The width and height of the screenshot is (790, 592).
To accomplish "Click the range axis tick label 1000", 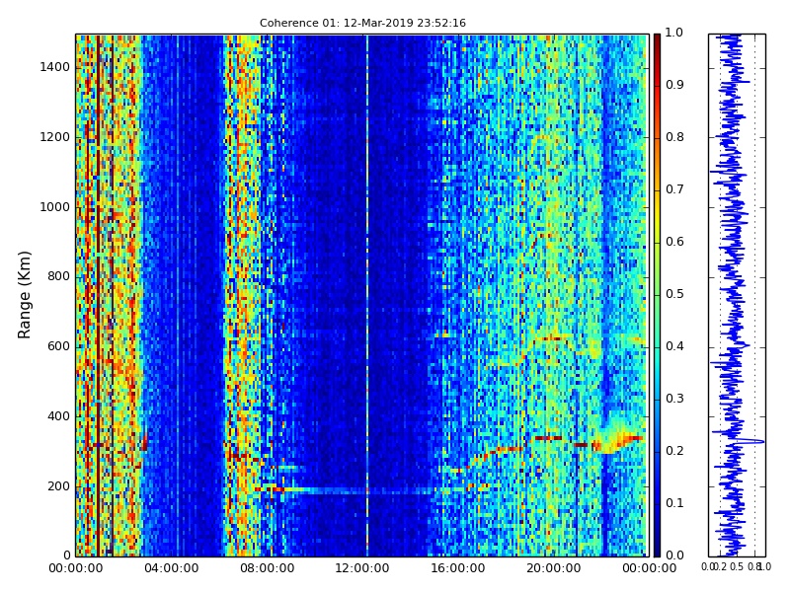I will coord(55,207).
